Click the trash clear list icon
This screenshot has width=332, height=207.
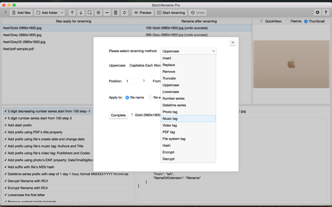pos(116,13)
